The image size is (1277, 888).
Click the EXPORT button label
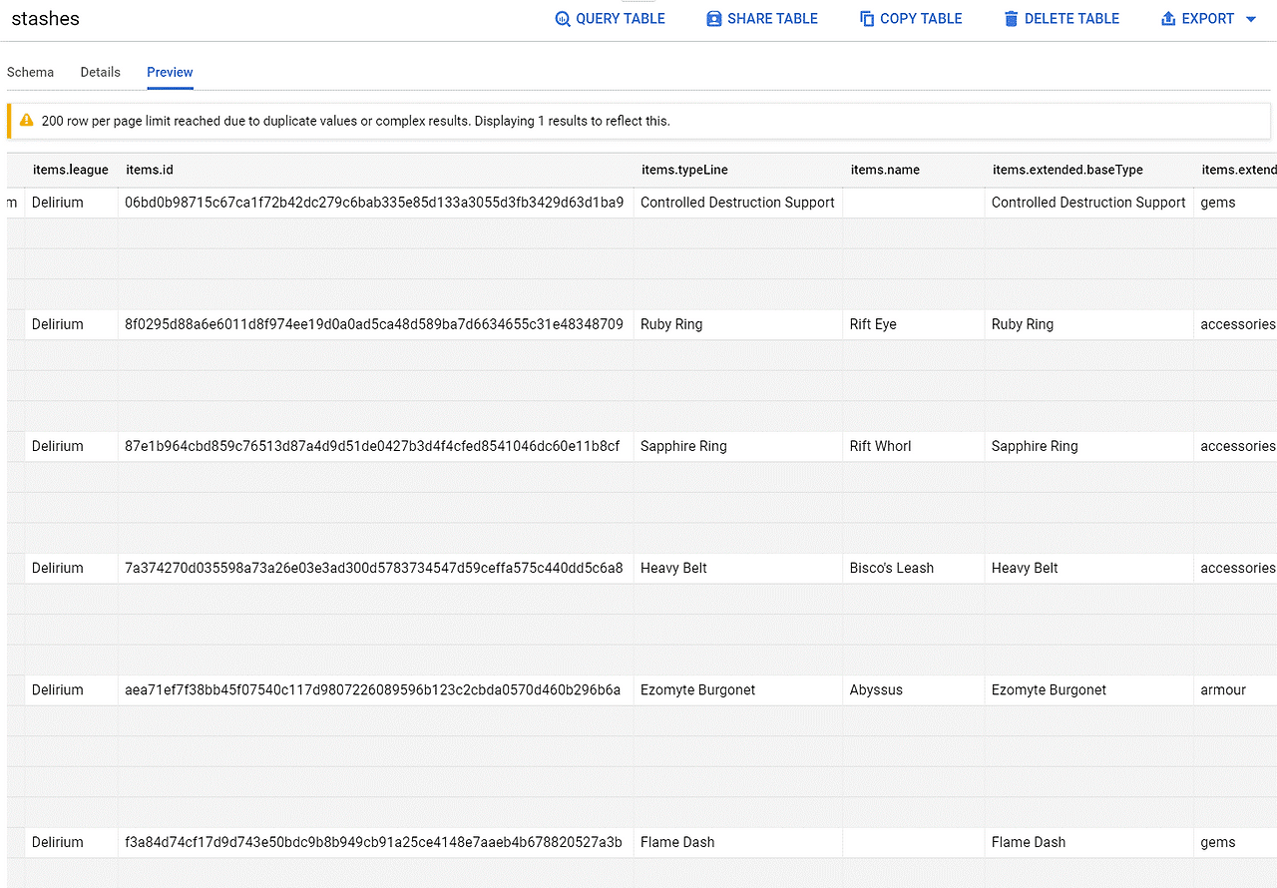1208,19
